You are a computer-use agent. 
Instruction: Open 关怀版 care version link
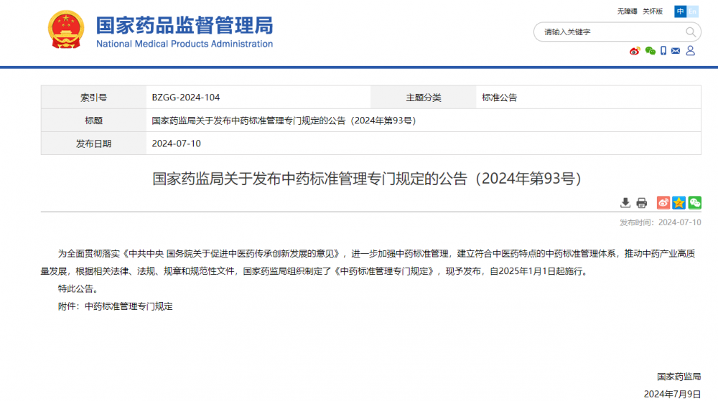(x=653, y=11)
